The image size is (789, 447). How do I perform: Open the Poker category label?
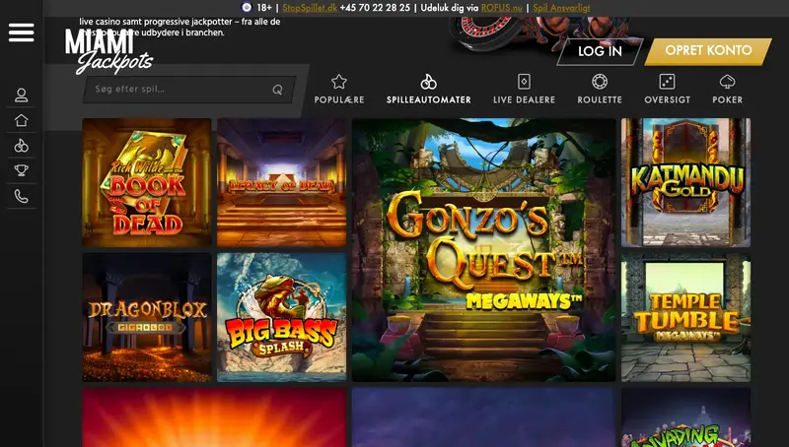click(x=728, y=100)
